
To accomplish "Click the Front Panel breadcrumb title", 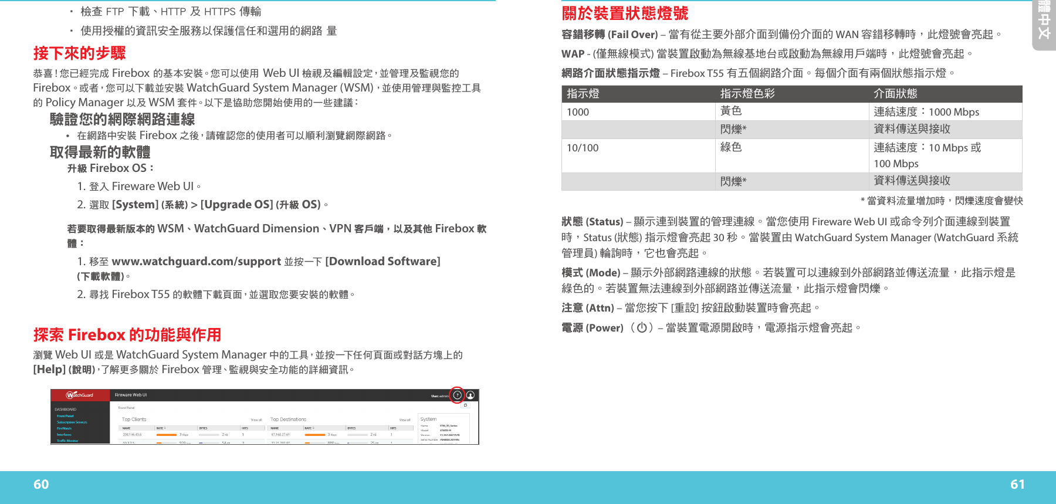I will coord(126,408).
